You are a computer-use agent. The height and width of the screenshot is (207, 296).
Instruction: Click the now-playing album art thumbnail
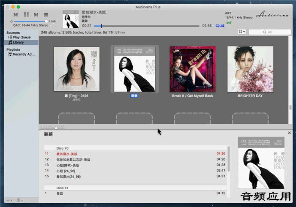[x=71, y=19]
